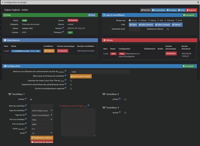Toggle Exclure les périphériques supprimé checkbox
The height and width of the screenshot is (146, 200).
point(71,89)
